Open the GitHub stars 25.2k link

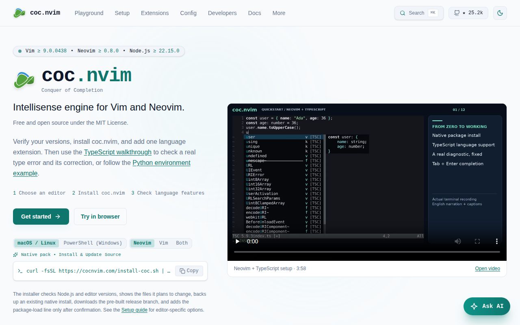[x=468, y=13]
